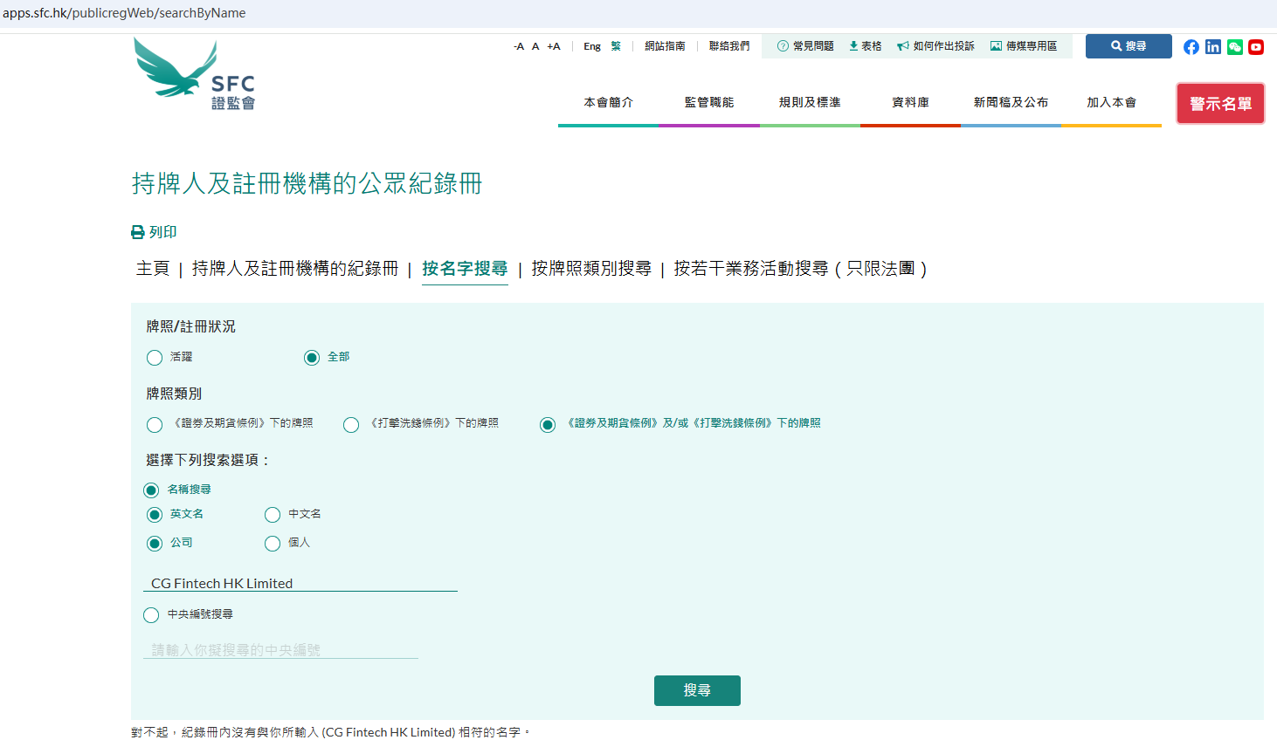The image size is (1277, 740).
Task: Select the 個人 radio button
Action: point(273,544)
